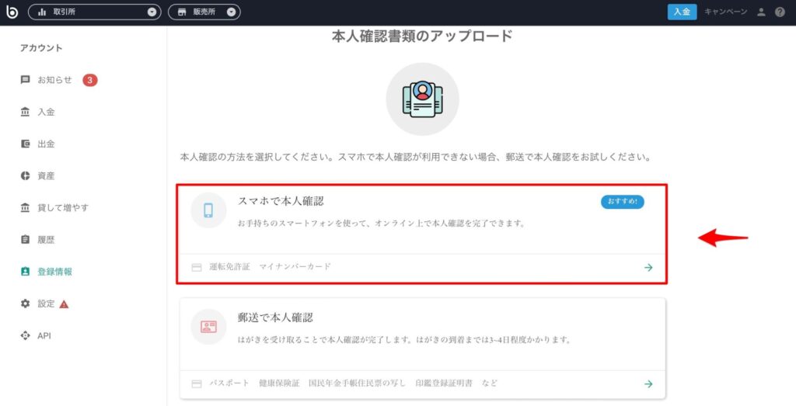This screenshot has height=406, width=796.
Task: Open API in the sidebar
Action: (44, 335)
